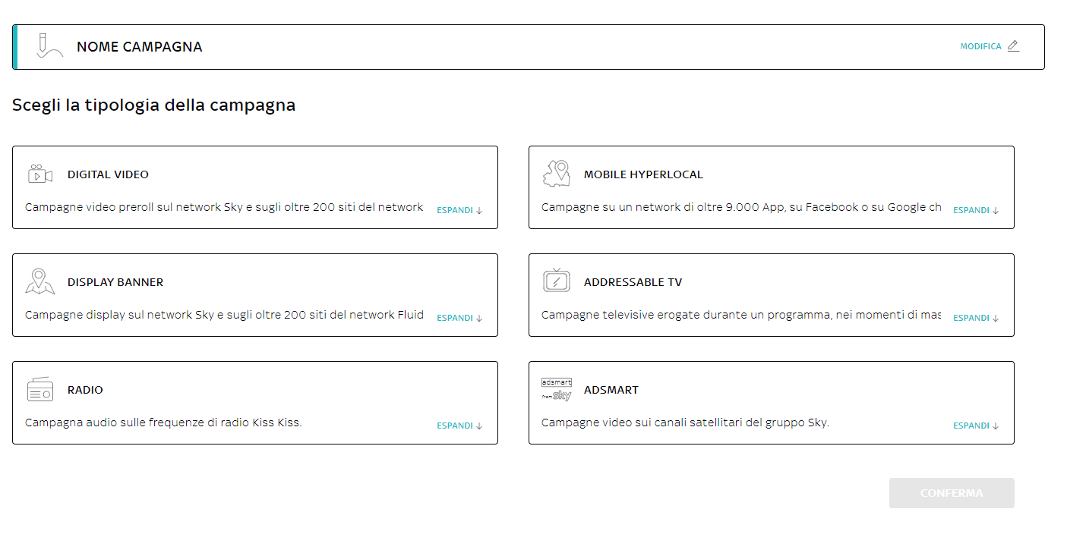Click the Display Banner location map icon
This screenshot has height=556, width=1067.
tap(40, 281)
